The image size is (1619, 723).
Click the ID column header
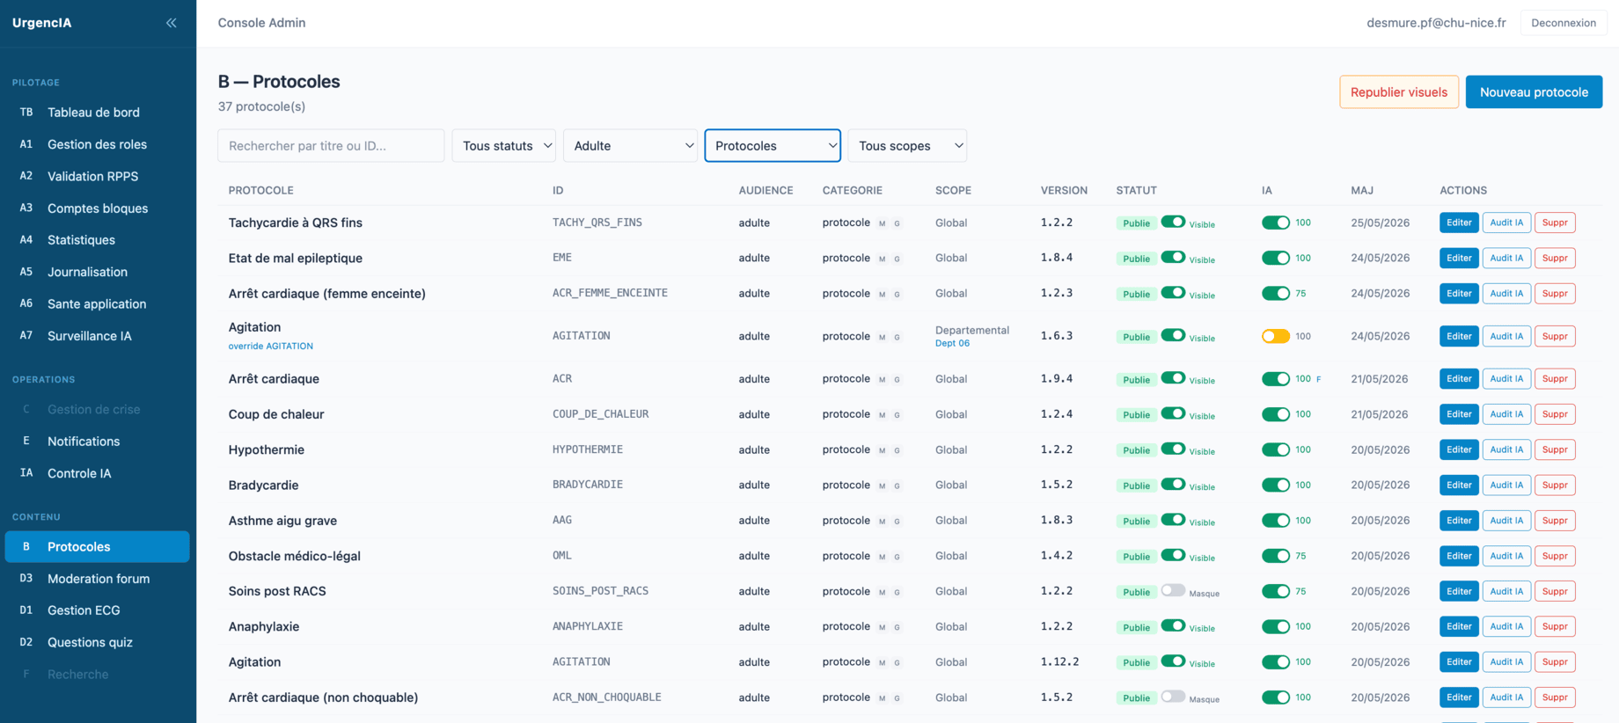pos(558,191)
